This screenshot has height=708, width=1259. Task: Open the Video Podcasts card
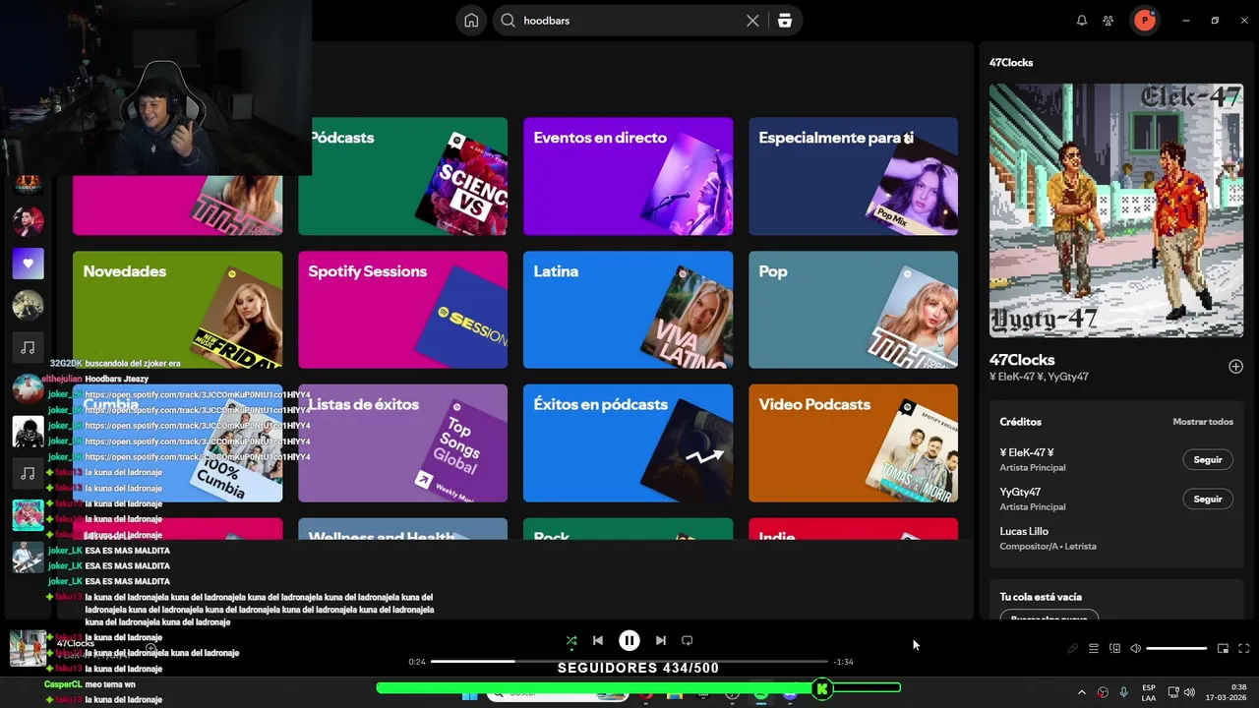coord(853,442)
